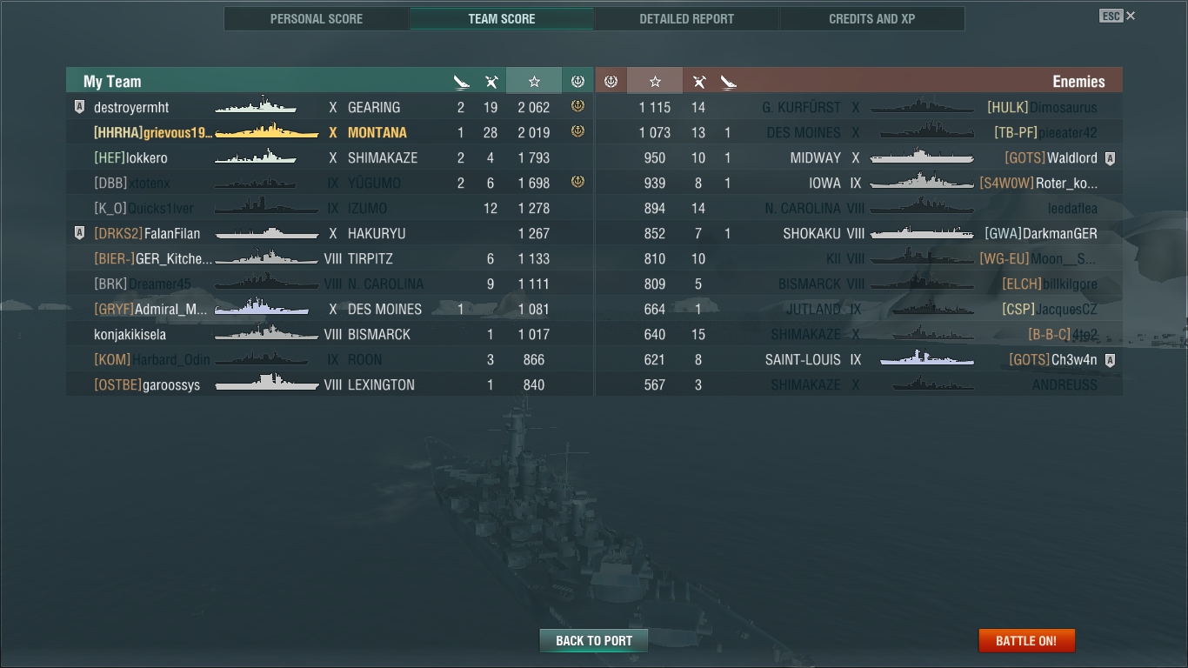Sort my team by ships destroyed icon
Screen dimensions: 1188x668
(462, 82)
